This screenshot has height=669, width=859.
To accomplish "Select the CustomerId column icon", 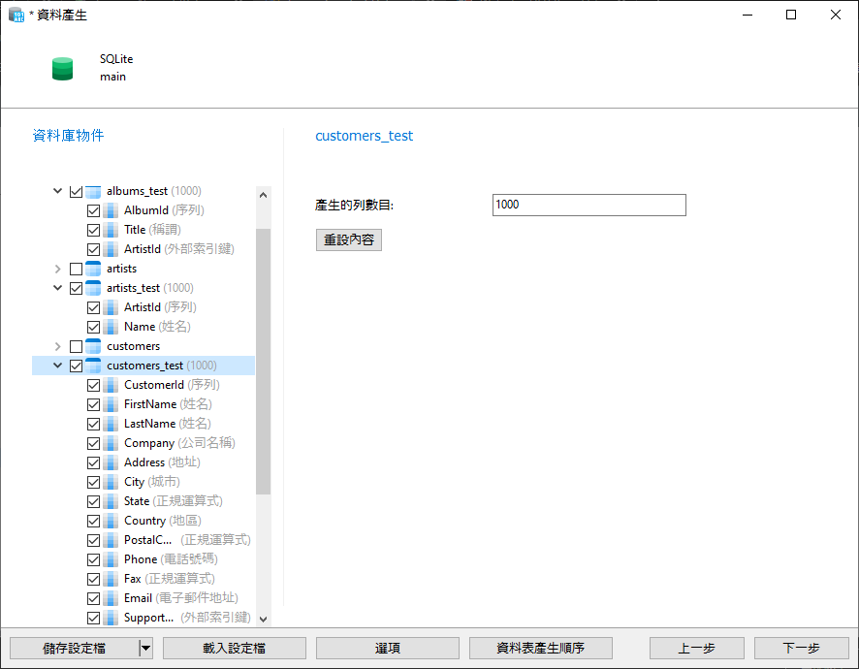I will coord(111,385).
